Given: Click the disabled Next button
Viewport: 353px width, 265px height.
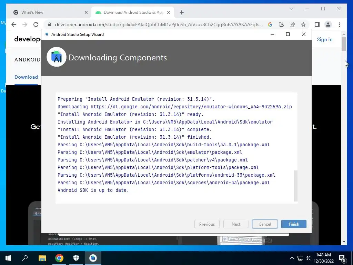Looking at the screenshot, I should pos(236,224).
